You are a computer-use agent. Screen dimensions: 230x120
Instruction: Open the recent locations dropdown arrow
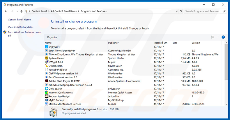[17, 11]
